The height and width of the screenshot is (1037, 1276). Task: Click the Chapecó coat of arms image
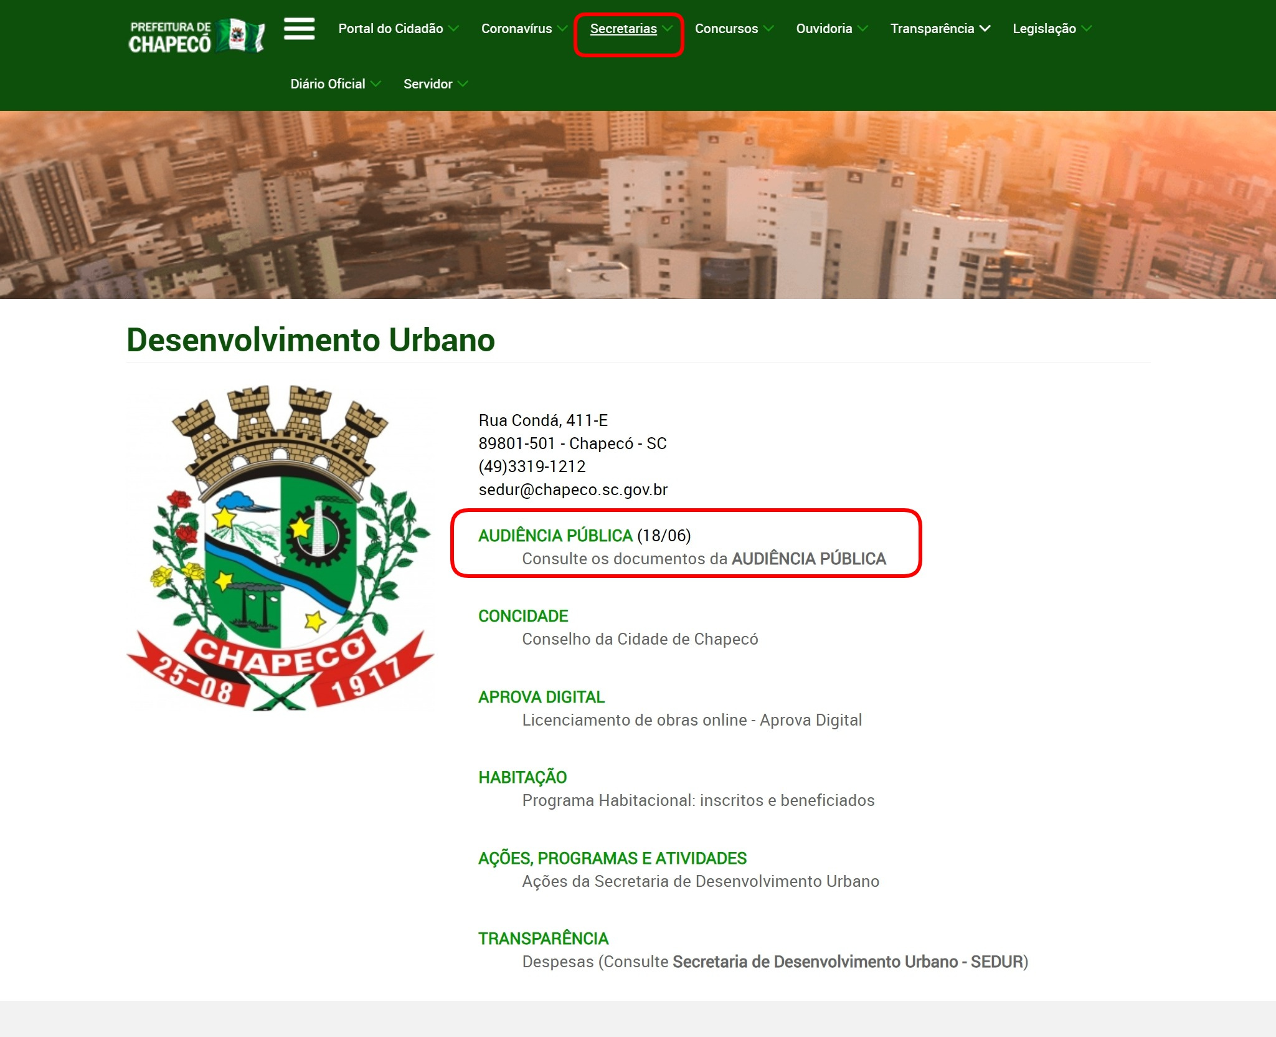click(x=280, y=548)
